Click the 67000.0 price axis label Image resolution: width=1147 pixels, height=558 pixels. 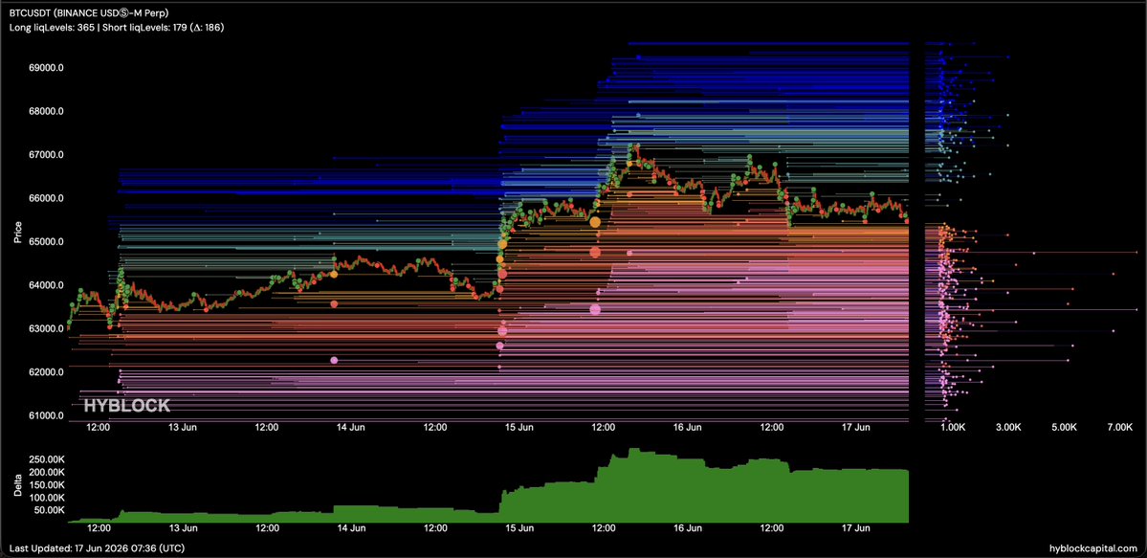point(46,155)
